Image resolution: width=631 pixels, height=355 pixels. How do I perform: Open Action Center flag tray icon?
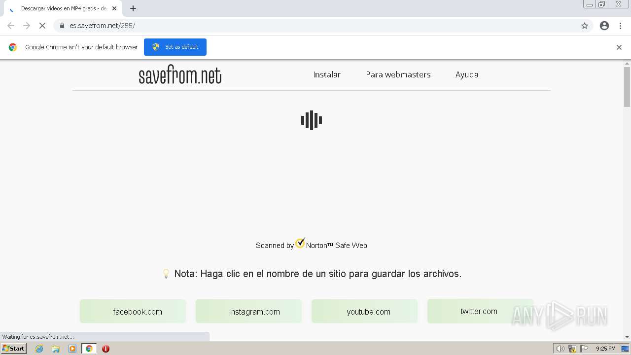click(x=584, y=349)
